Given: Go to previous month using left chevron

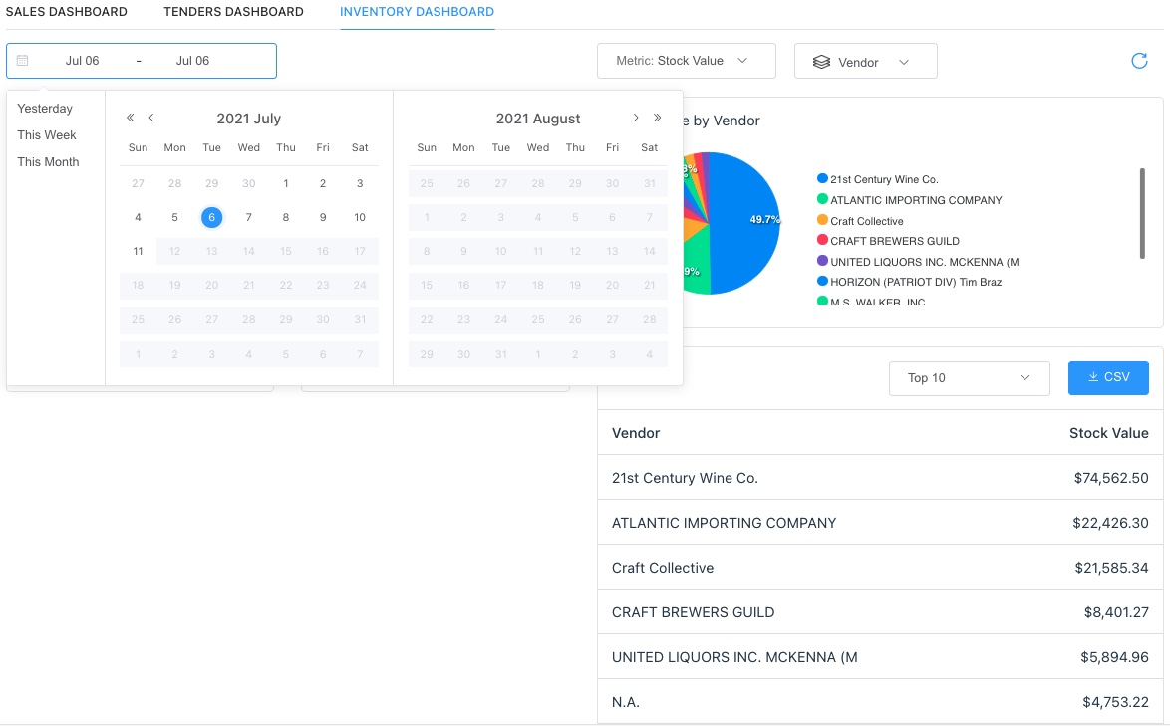Looking at the screenshot, I should point(151,118).
